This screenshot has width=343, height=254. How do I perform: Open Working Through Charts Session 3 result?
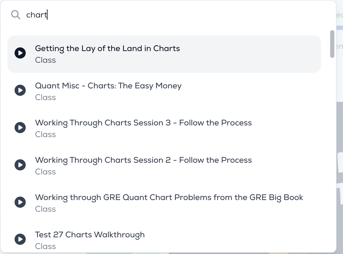(164, 129)
